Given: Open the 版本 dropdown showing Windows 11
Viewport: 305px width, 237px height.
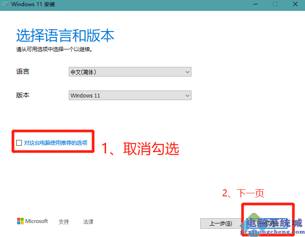Looking at the screenshot, I should [130, 95].
